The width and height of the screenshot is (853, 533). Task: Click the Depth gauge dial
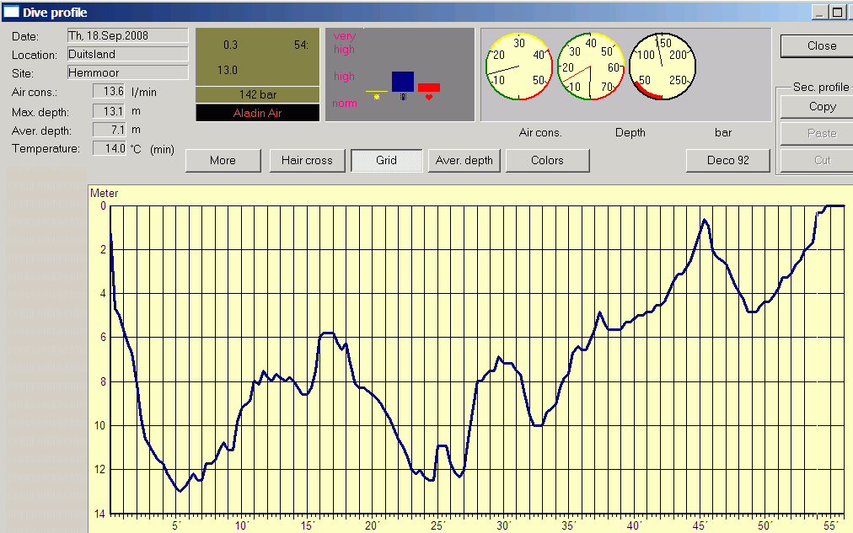pos(591,67)
